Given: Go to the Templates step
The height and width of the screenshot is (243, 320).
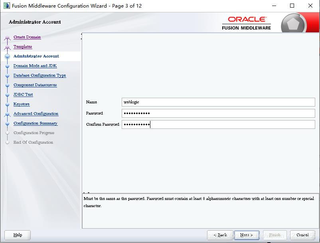Looking at the screenshot, I should [x=23, y=47].
